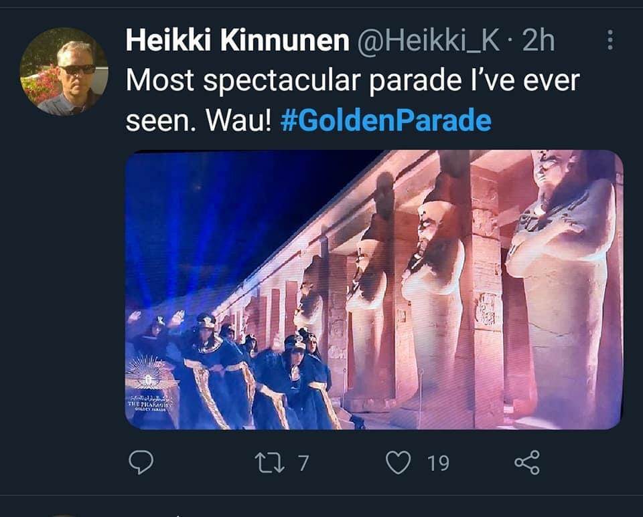Open the #GoldenParade hashtag
The image size is (643, 517).
point(386,120)
